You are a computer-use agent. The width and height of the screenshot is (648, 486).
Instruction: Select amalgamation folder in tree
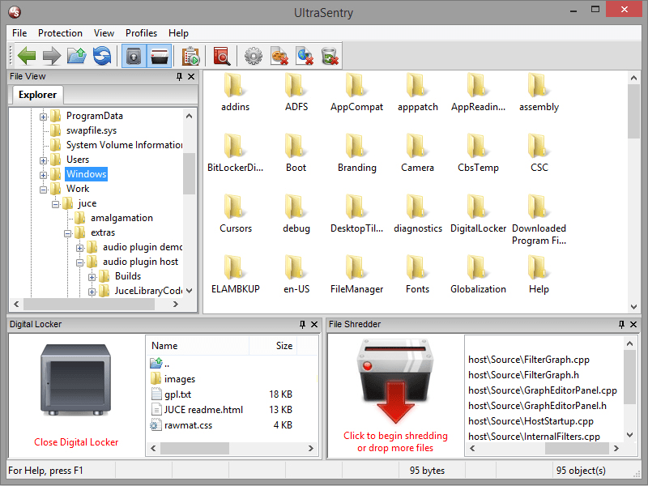pos(122,218)
